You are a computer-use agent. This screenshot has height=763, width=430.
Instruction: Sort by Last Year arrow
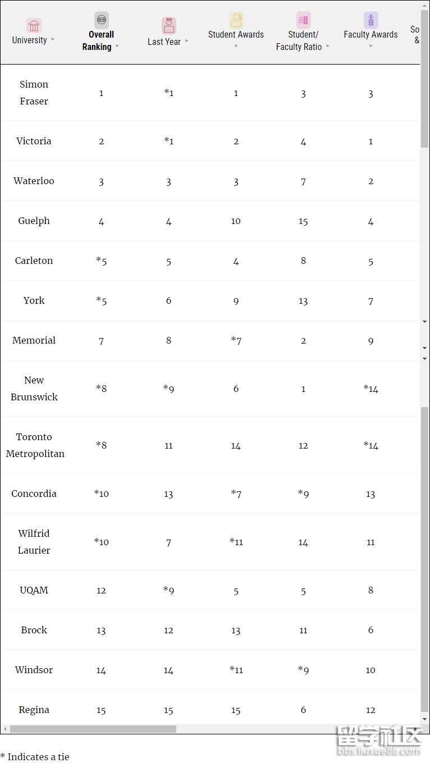187,40
